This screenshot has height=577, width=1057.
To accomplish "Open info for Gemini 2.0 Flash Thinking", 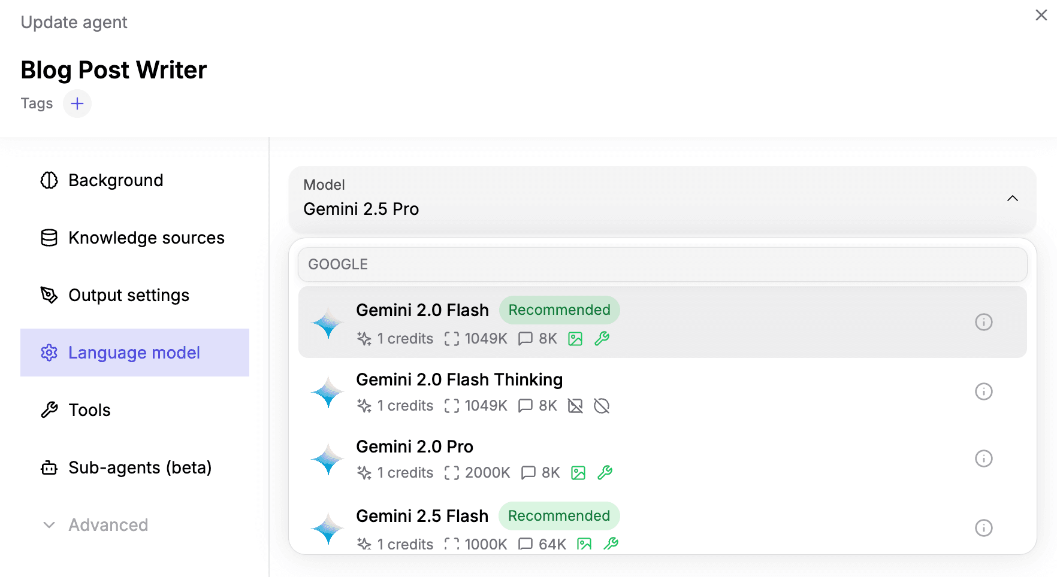I will (983, 391).
